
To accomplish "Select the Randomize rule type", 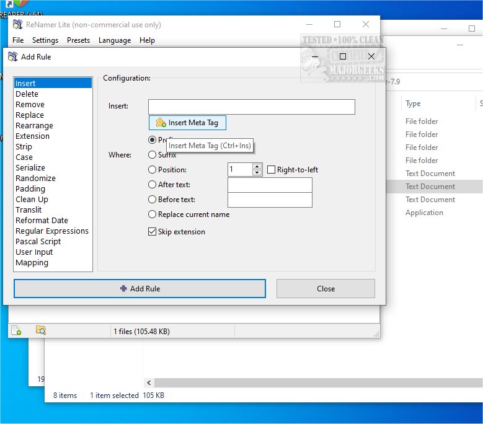I will click(53, 178).
